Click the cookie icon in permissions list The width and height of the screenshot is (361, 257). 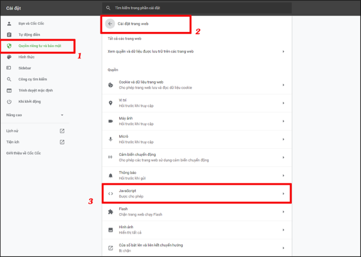pyautogui.click(x=110, y=85)
